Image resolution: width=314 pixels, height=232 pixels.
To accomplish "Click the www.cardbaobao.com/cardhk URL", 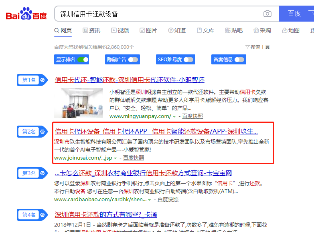I will 100,200.
